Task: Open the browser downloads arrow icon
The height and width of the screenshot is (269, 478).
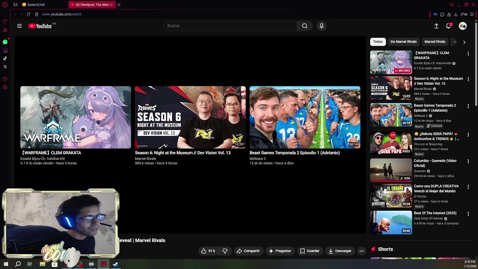Action: [x=456, y=14]
